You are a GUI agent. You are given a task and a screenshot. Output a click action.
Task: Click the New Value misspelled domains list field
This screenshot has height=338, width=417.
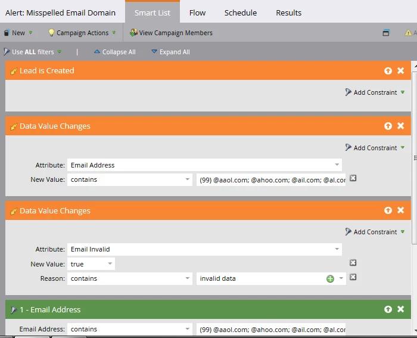point(271,180)
